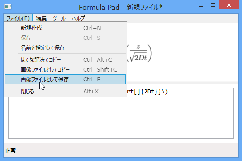Viewport: 242px width, 161px height.
Task: Choose 新規作成 from the file menu
Action: click(x=65, y=28)
